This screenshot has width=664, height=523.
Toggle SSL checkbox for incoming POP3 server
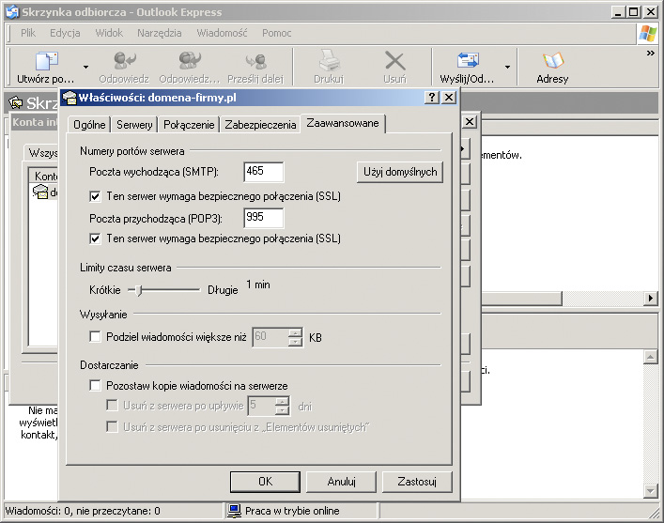pos(95,238)
